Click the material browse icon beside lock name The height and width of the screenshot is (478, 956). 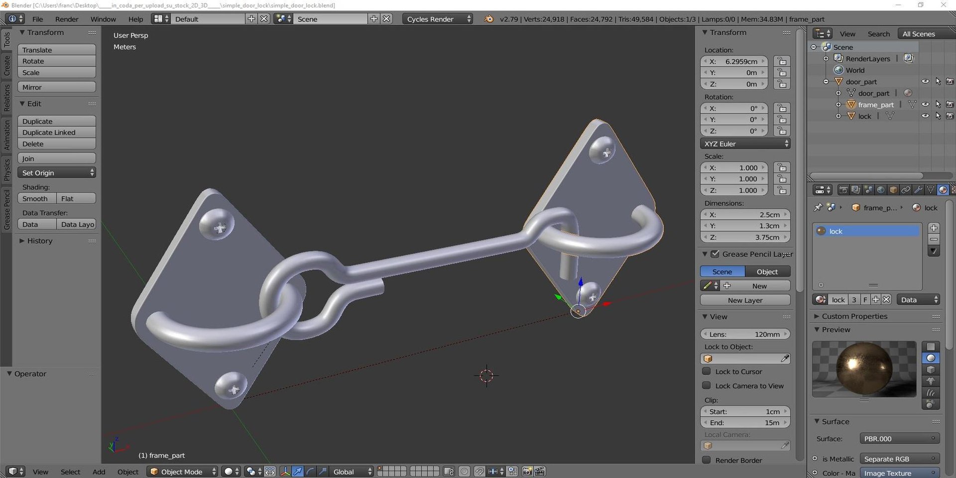coord(821,300)
